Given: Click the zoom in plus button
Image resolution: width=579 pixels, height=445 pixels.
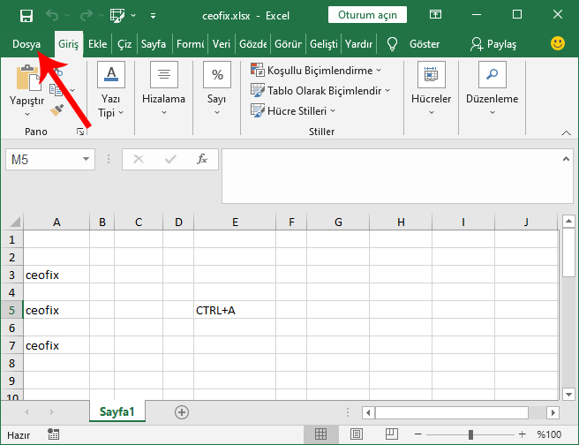Looking at the screenshot, I should coord(522,434).
